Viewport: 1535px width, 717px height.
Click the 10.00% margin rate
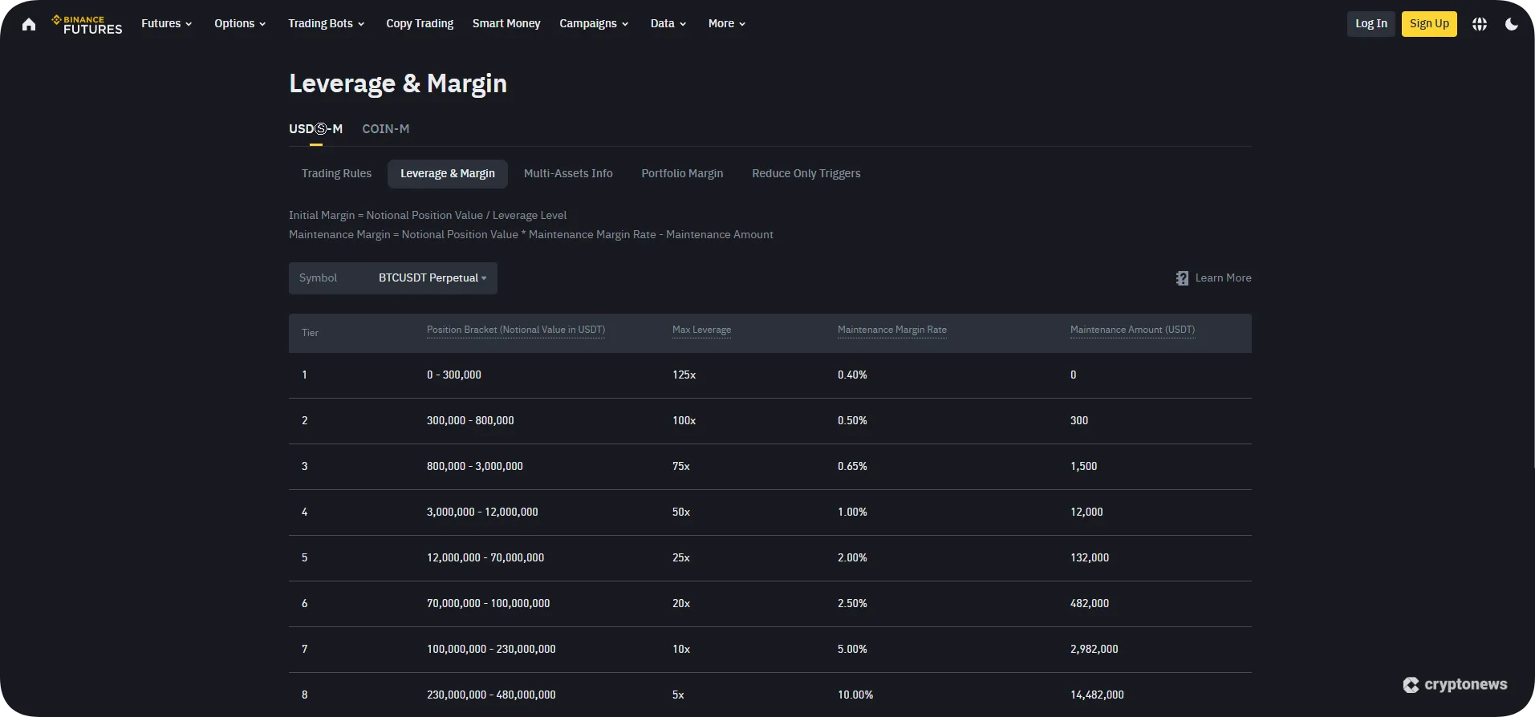point(855,695)
